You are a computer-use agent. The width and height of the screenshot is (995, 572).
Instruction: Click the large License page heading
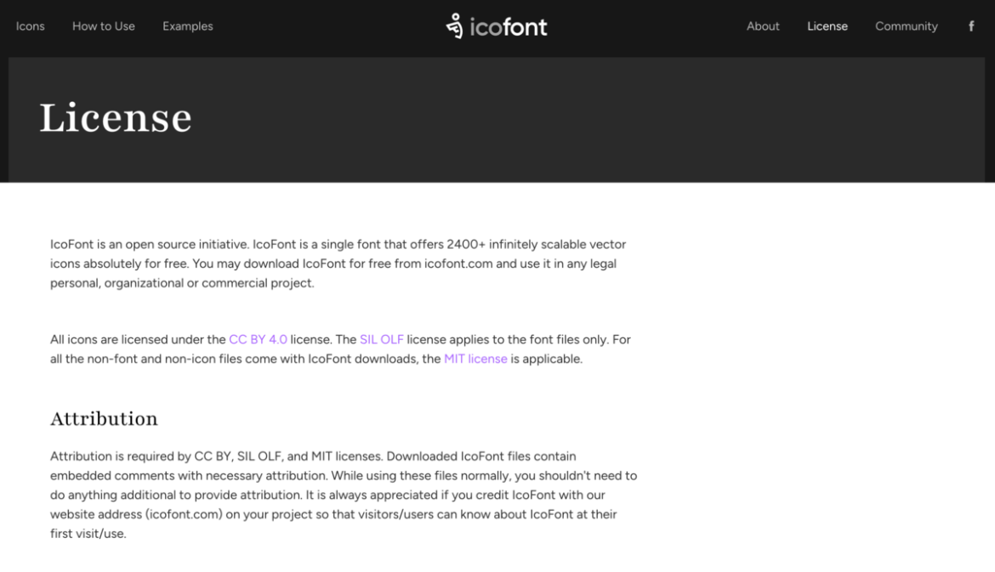tap(115, 118)
